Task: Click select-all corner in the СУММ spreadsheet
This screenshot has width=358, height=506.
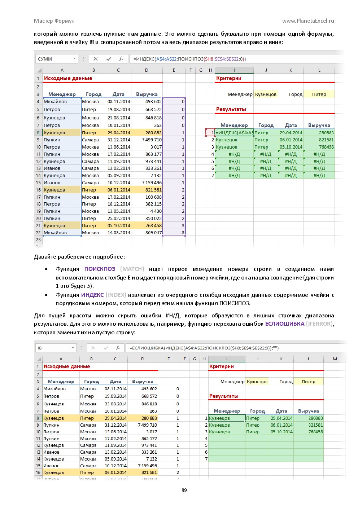Action: pos(39,70)
